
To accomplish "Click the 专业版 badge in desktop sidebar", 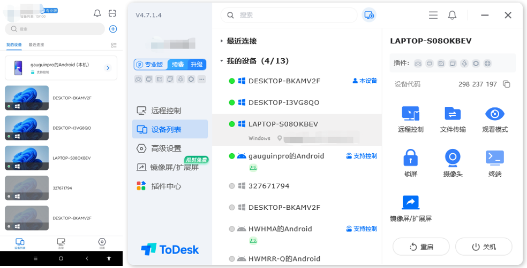I will pyautogui.click(x=151, y=65).
